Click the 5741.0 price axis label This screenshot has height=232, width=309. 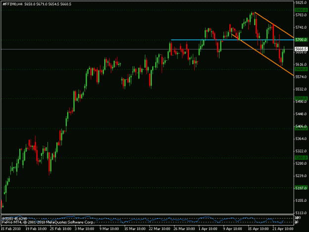[301, 27]
